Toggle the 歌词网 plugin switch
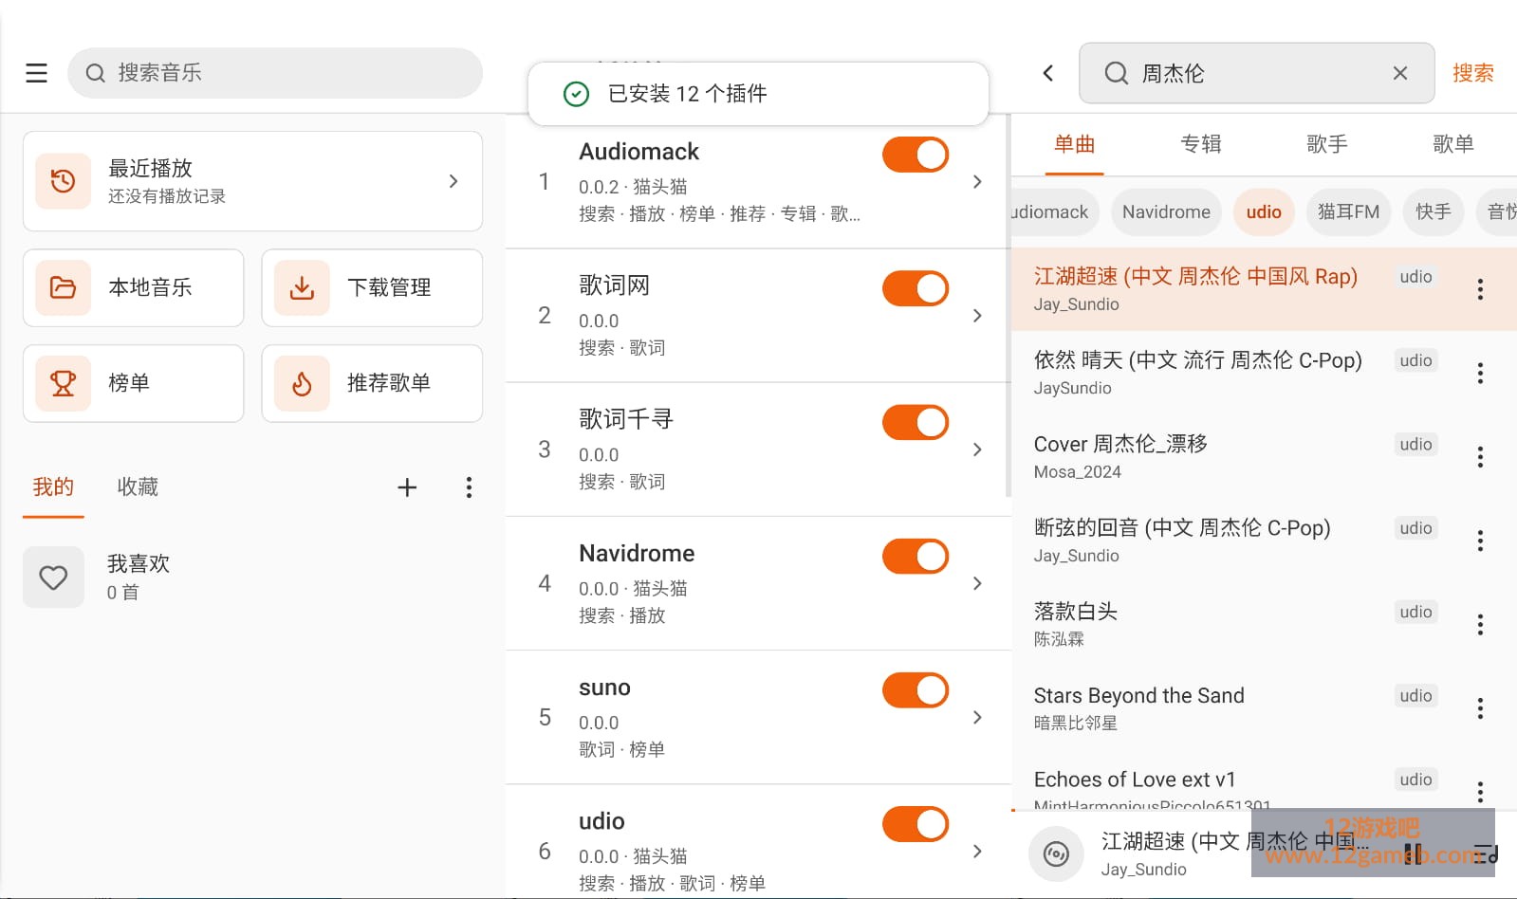Image resolution: width=1517 pixels, height=899 pixels. coord(916,288)
